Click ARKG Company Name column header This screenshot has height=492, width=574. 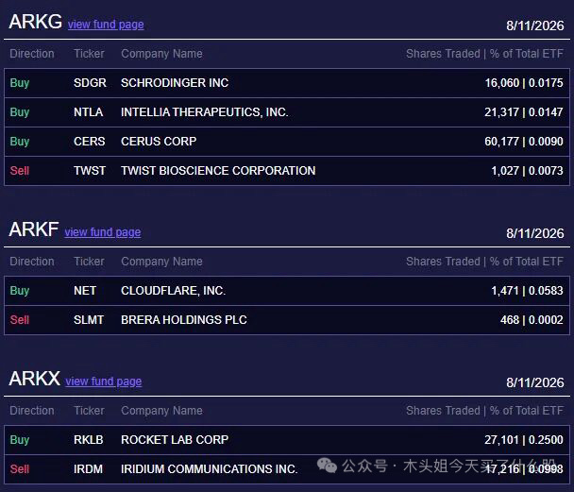161,54
